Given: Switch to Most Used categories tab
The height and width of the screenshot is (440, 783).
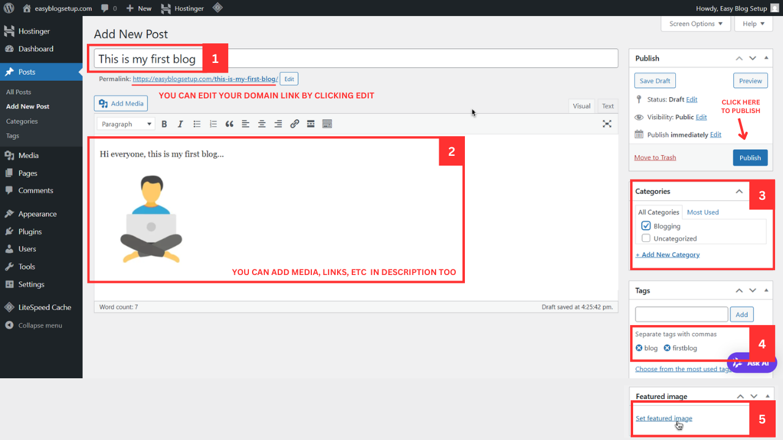Looking at the screenshot, I should pyautogui.click(x=703, y=212).
